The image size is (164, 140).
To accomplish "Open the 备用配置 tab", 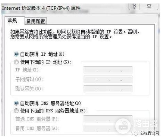I will click(36, 21).
